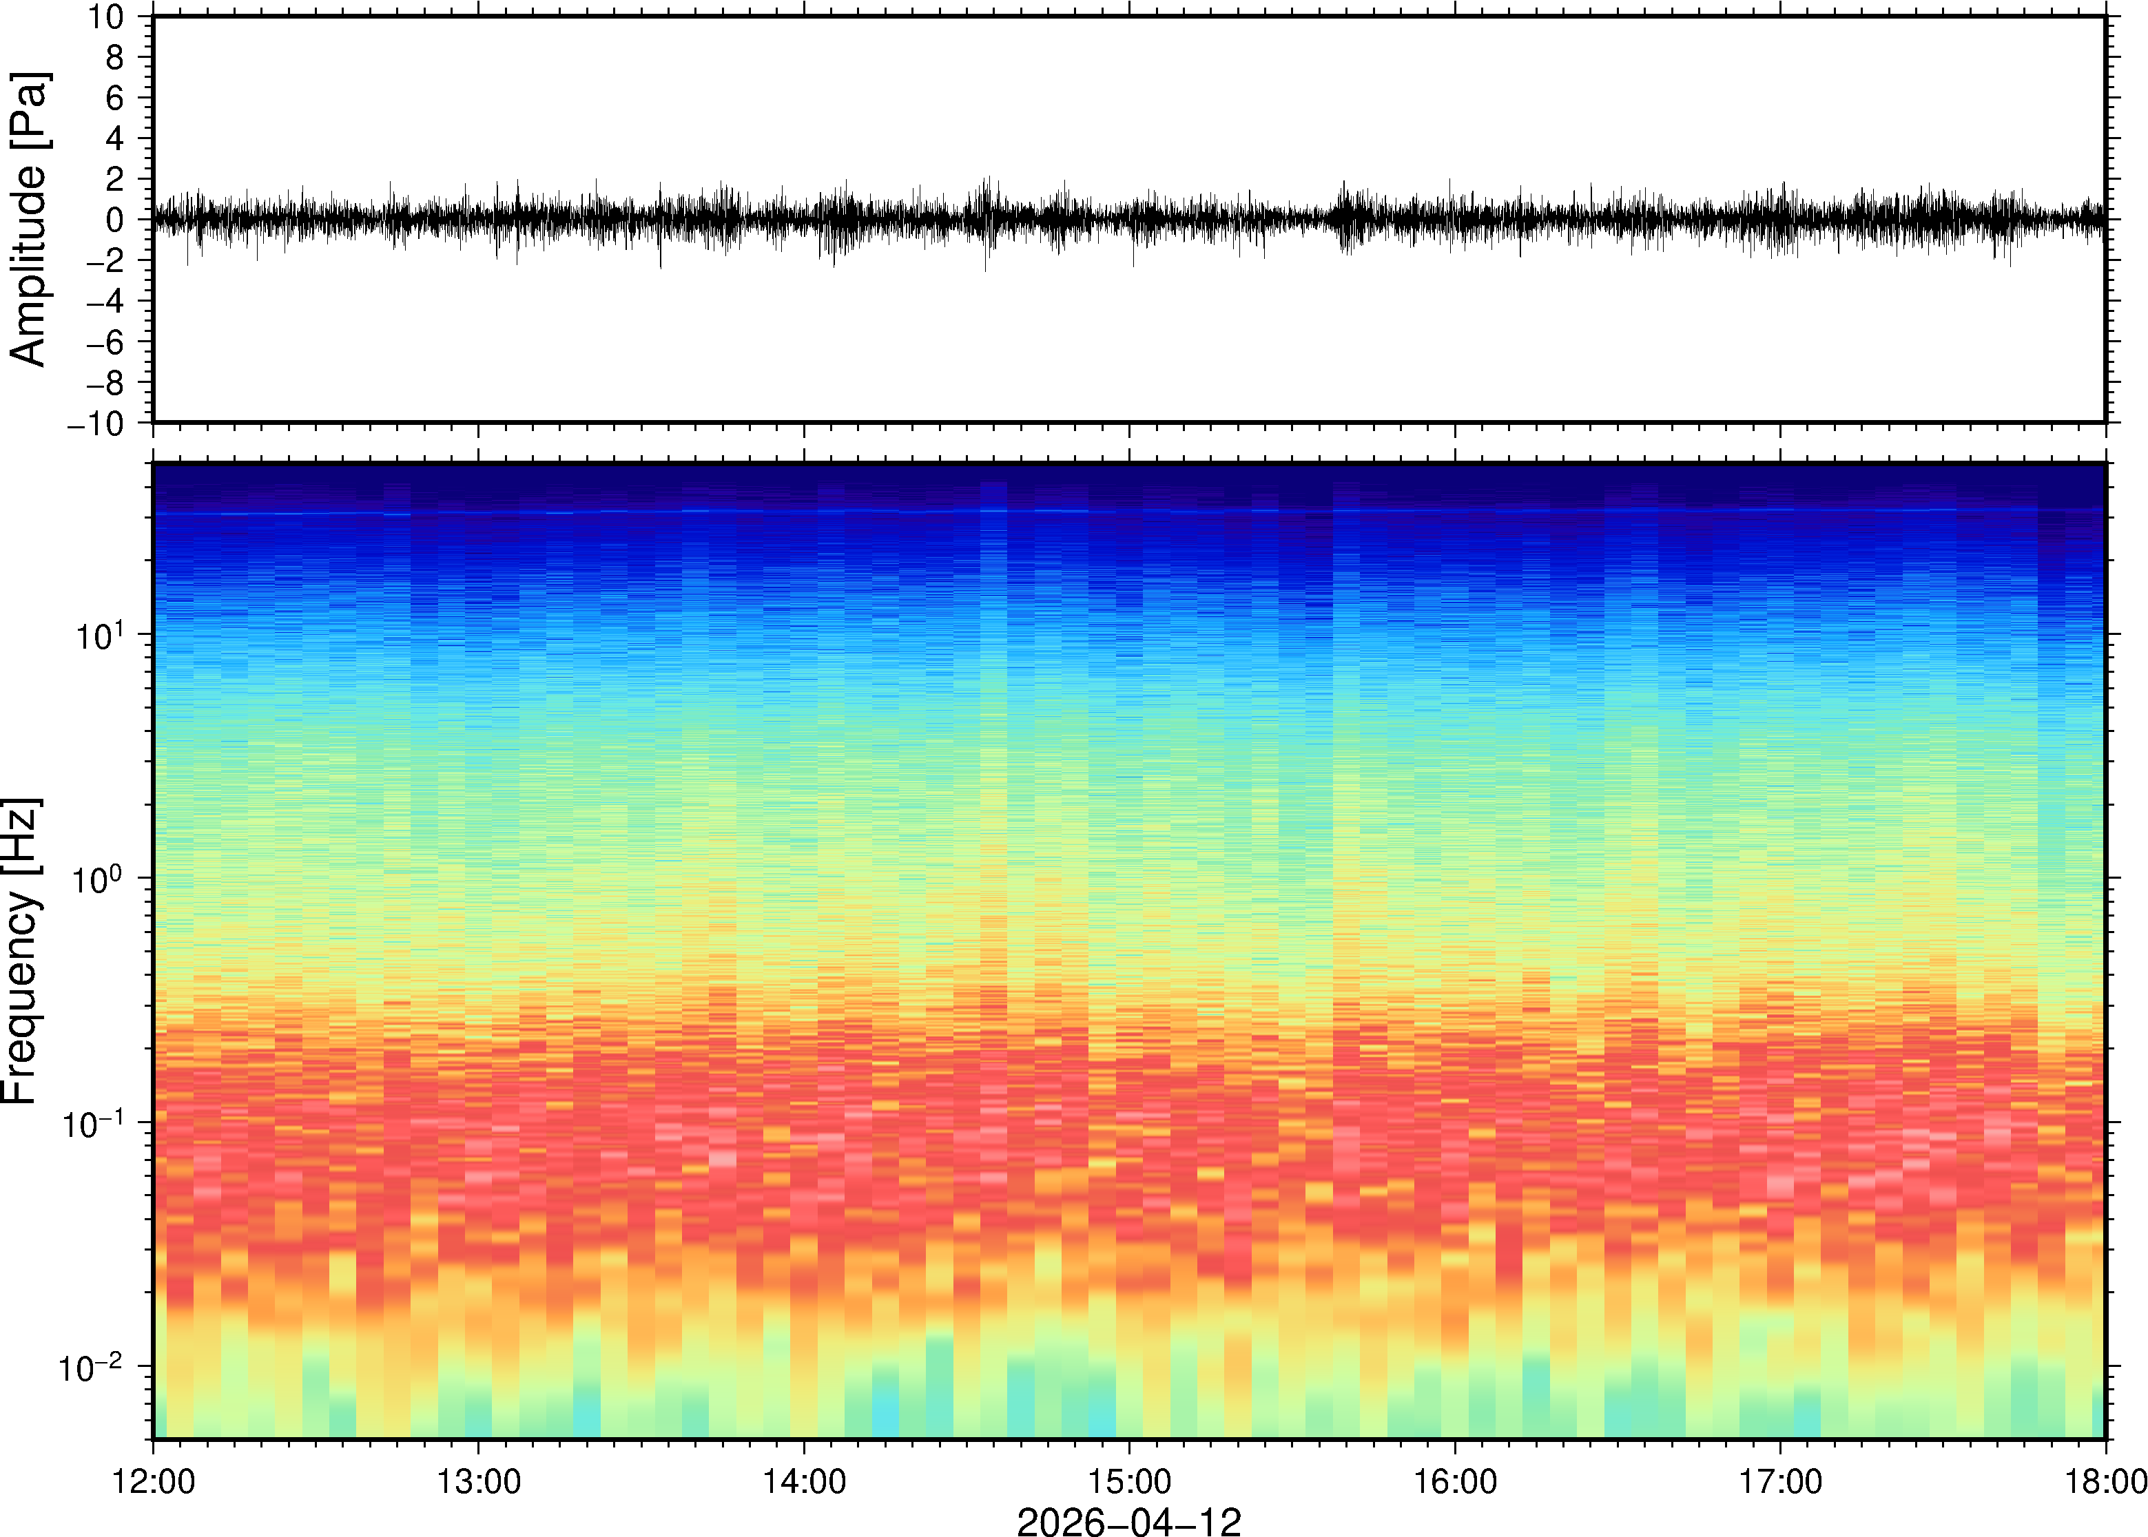2148x1537 pixels.
Task: Click the 14:00 time axis label
Action: coord(804,1481)
